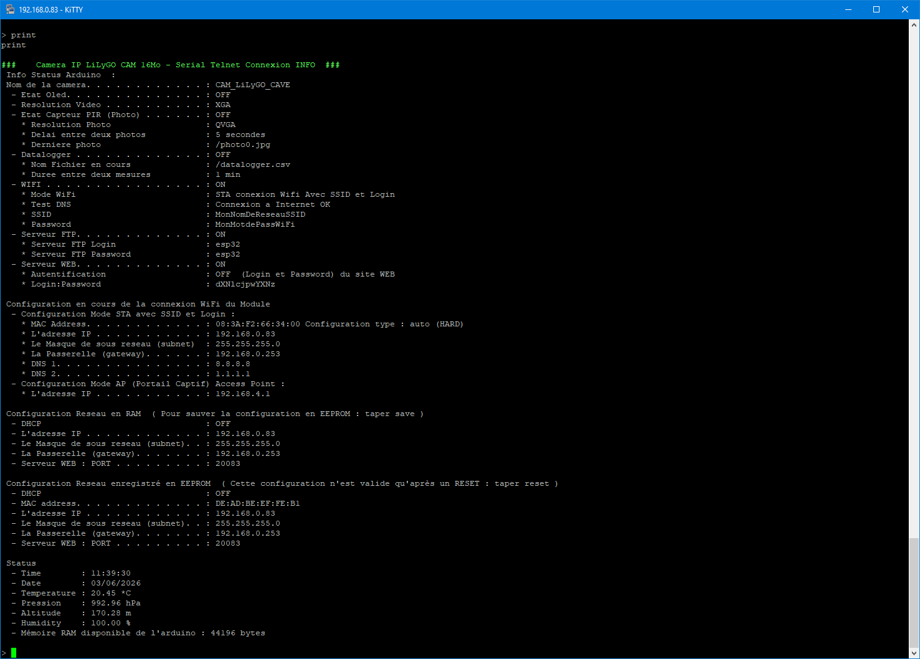Click the green cursor at the prompt

coord(14,653)
